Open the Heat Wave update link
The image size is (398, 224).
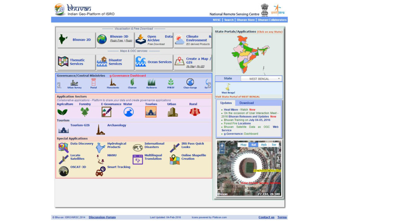point(231,110)
